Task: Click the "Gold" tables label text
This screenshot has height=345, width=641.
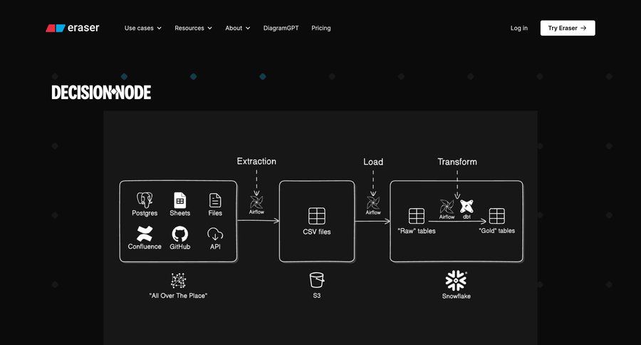Action: tap(496, 231)
